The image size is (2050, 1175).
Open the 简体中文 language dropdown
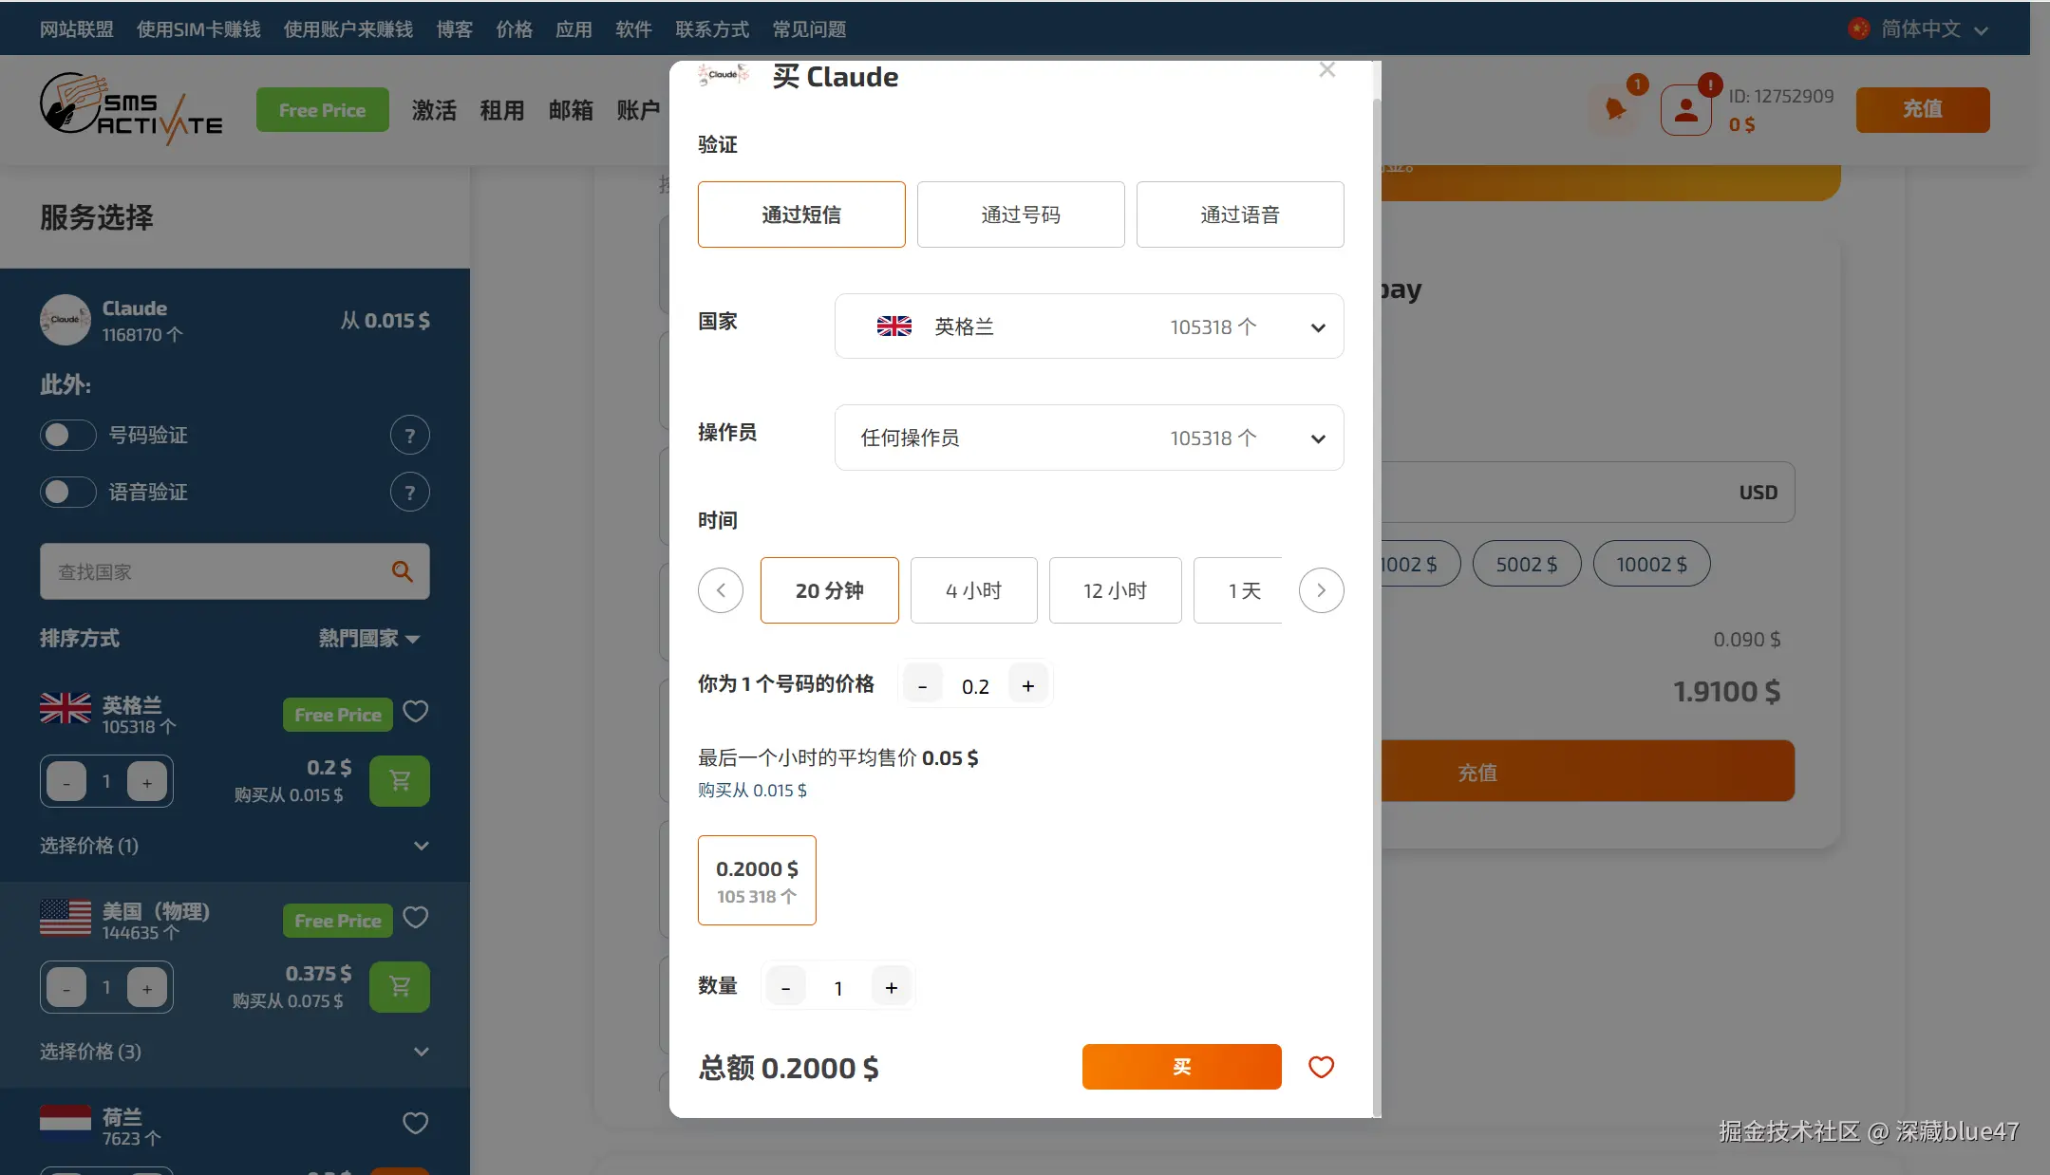pyautogui.click(x=1918, y=28)
